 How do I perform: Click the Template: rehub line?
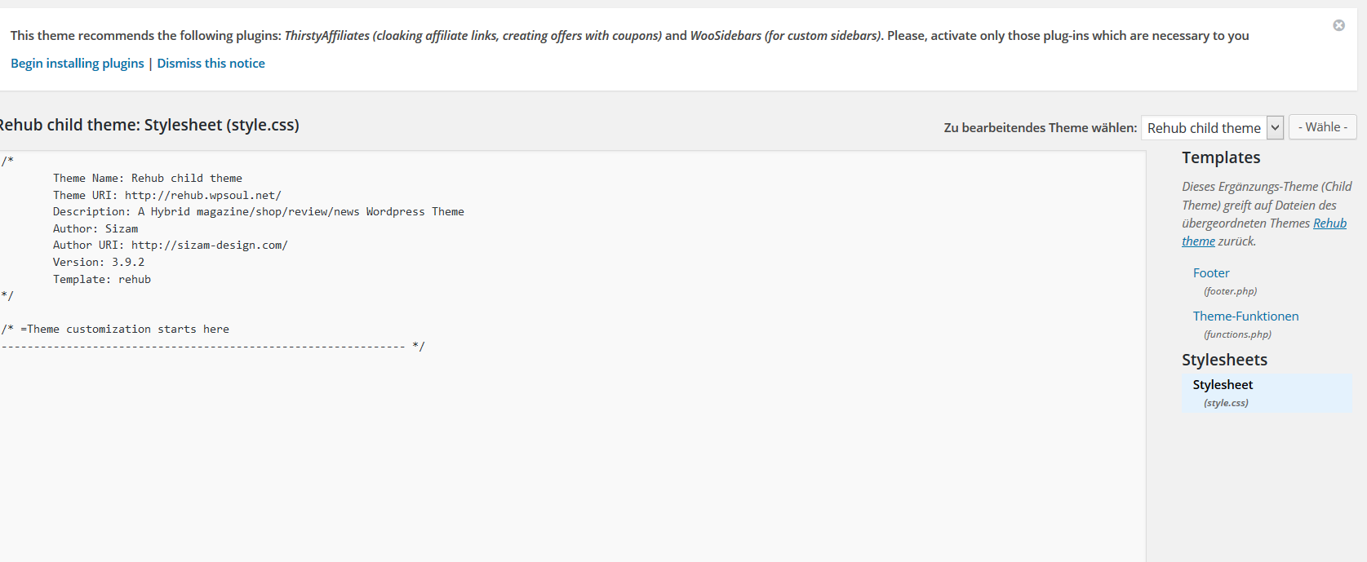pos(102,280)
